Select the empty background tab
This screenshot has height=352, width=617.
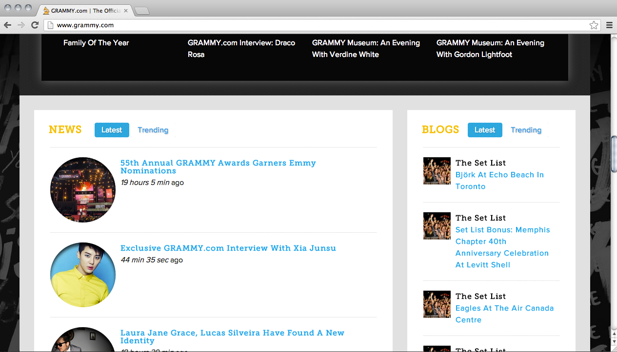(x=142, y=10)
